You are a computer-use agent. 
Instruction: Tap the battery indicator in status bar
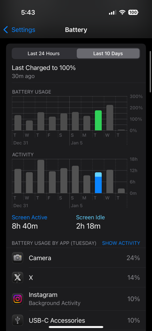[x=133, y=13]
